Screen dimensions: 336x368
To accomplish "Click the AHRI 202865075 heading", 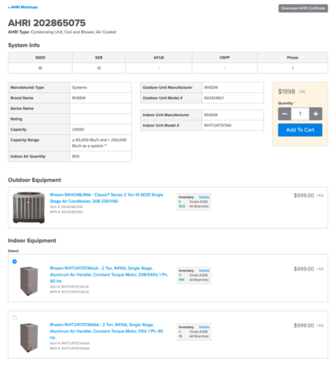I will (x=47, y=23).
